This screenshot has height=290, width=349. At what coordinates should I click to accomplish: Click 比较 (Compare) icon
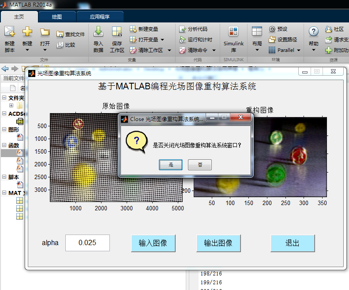click(x=60, y=45)
